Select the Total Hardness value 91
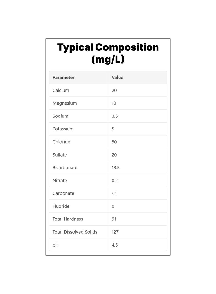This screenshot has height=294, width=216. coord(114,219)
